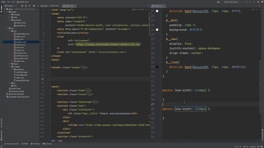Click the file encoding status bar entry

coord(245,147)
